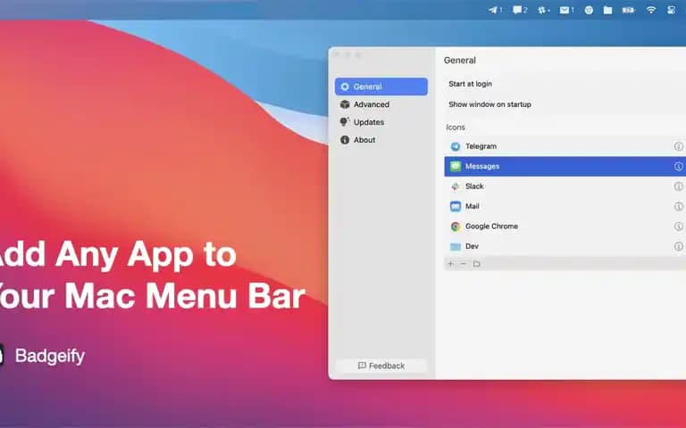
Task: Click the Badgeify logo text
Action: point(50,356)
